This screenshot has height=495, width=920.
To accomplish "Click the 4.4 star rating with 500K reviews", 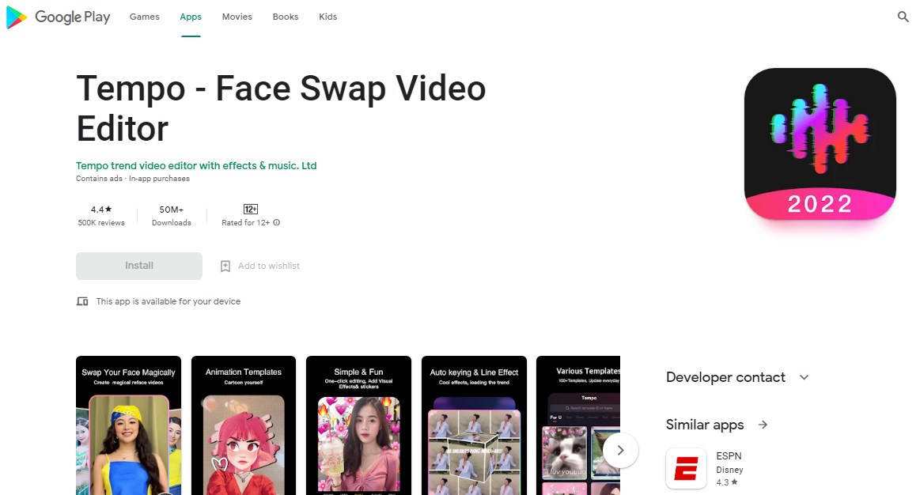I will 101,216.
